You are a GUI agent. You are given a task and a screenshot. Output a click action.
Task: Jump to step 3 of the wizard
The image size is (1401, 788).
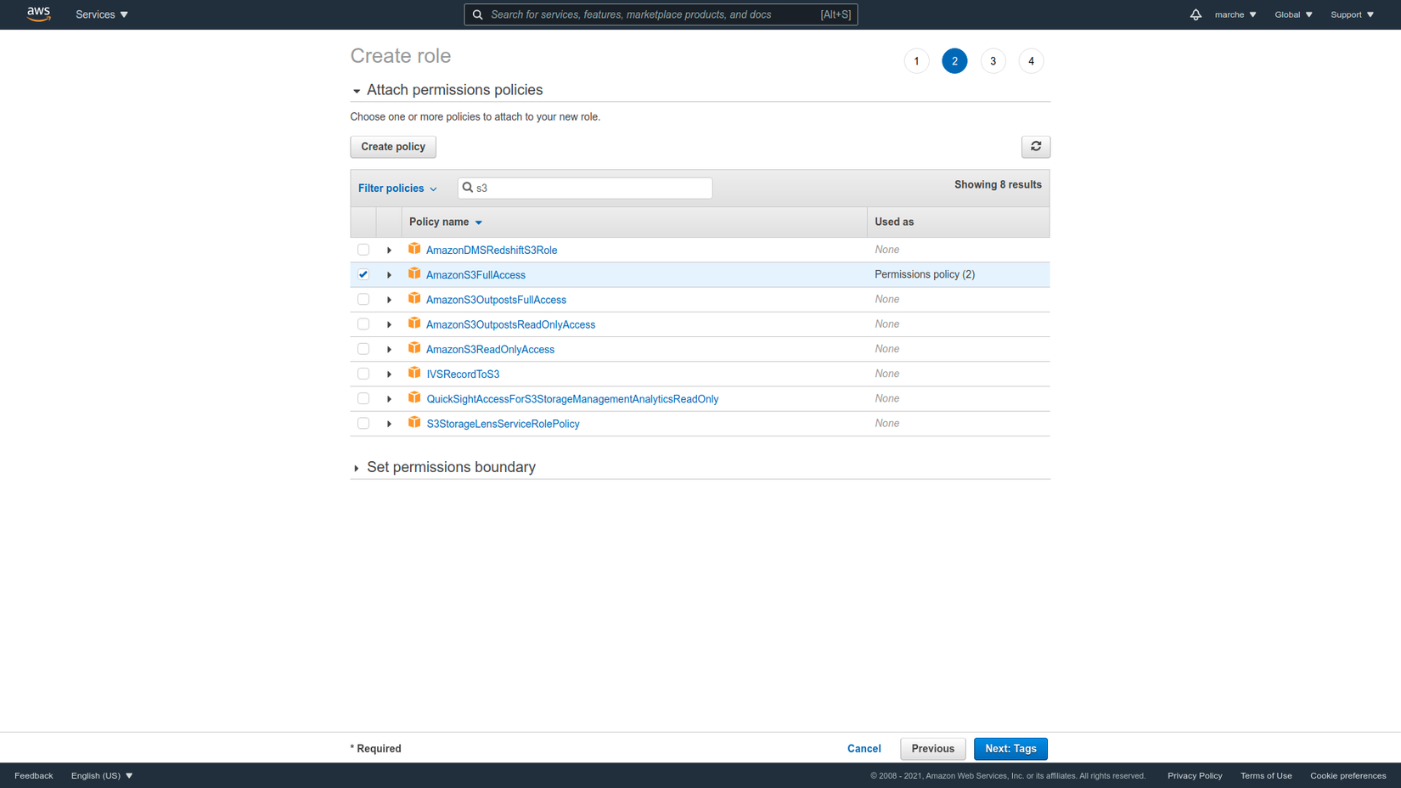[993, 61]
